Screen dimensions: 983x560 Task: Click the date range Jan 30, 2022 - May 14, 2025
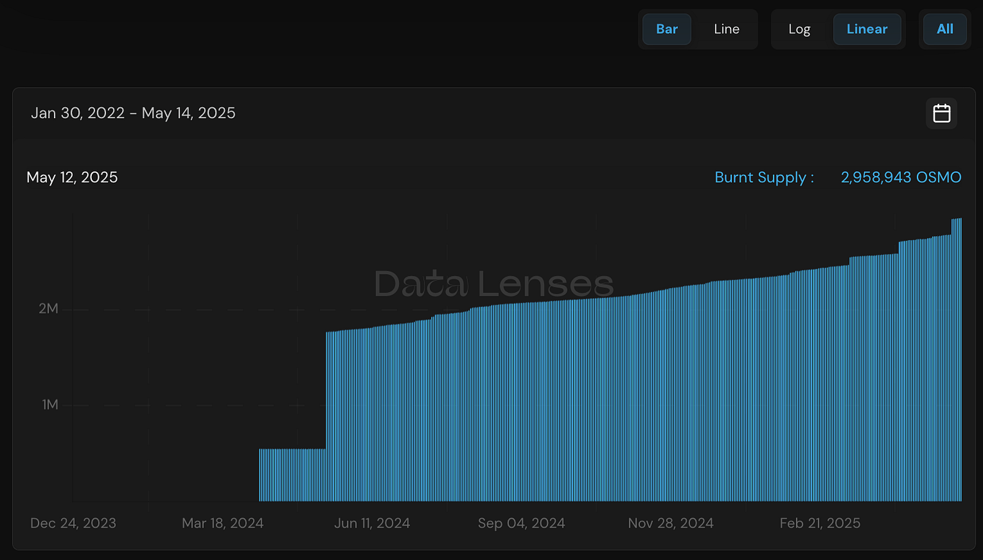[x=133, y=113]
